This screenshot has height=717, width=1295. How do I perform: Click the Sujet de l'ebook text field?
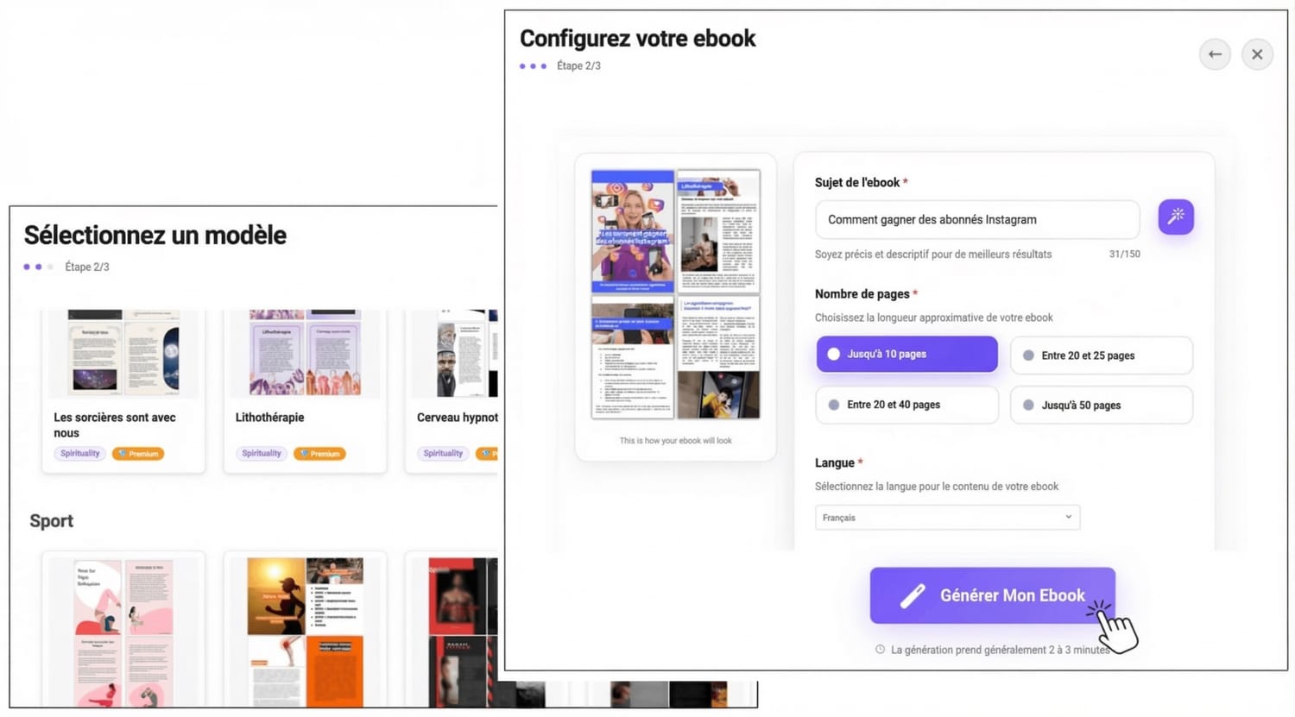977,220
